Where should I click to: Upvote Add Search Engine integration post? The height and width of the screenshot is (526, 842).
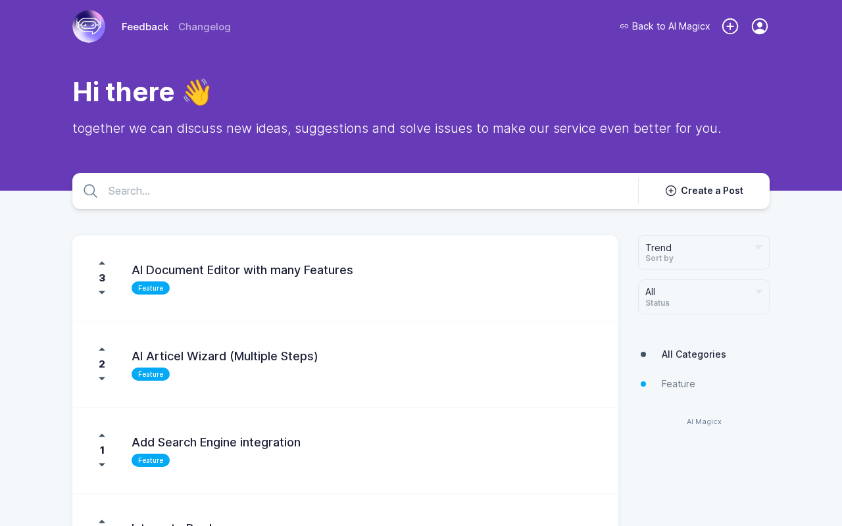click(102, 435)
